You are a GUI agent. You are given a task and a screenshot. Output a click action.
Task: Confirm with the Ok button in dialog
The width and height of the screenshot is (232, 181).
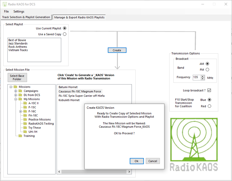tap(137, 161)
